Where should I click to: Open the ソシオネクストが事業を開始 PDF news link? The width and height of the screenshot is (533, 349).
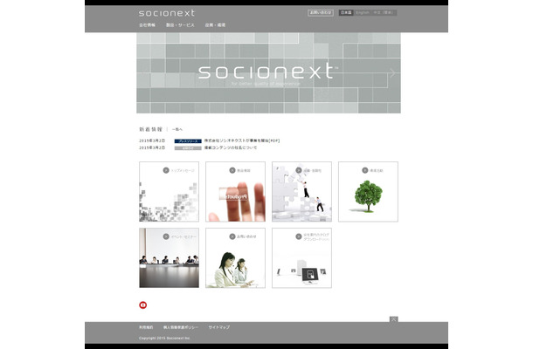coord(242,140)
